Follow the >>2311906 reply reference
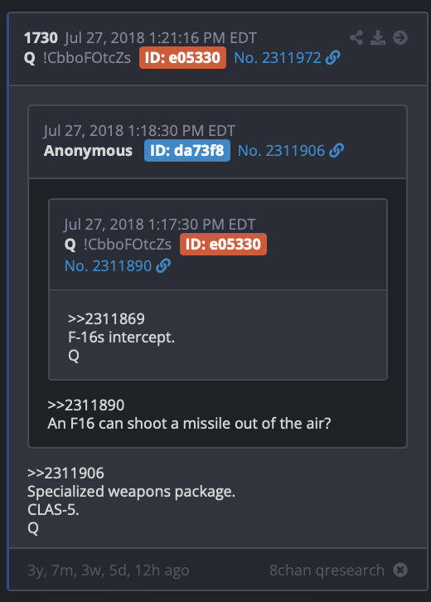 pos(65,473)
